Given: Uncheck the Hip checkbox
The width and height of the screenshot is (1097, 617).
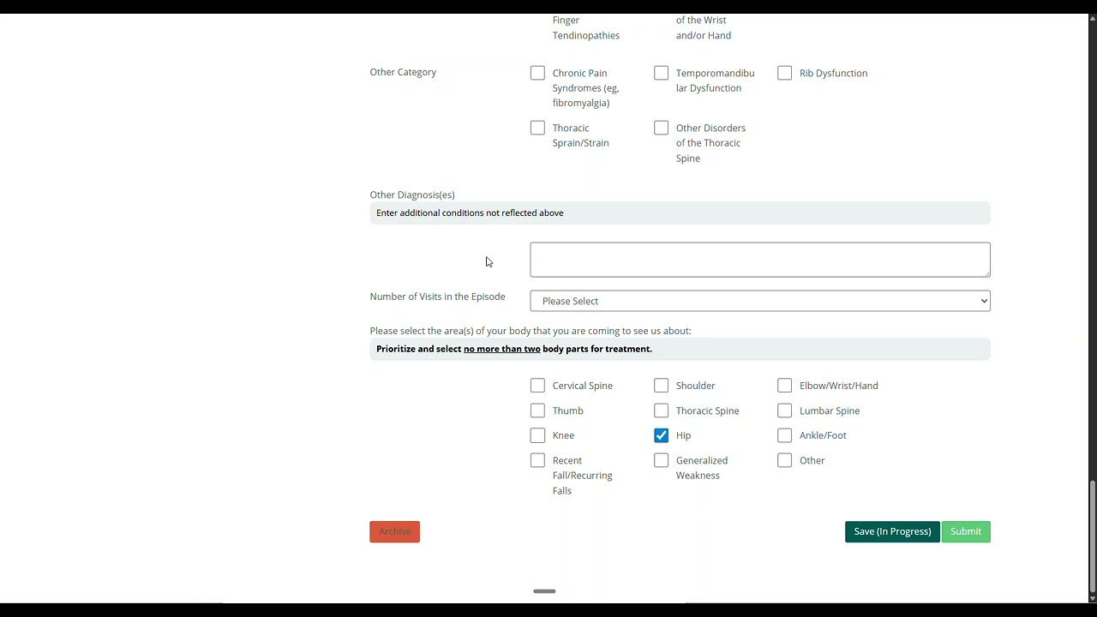Looking at the screenshot, I should tap(661, 435).
